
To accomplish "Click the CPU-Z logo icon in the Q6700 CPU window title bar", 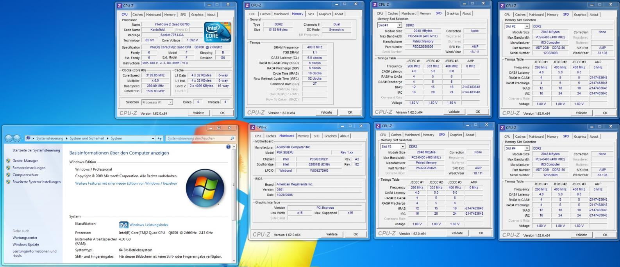I will (x=119, y=6).
